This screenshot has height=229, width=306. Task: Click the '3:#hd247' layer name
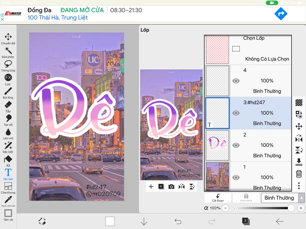click(254, 103)
